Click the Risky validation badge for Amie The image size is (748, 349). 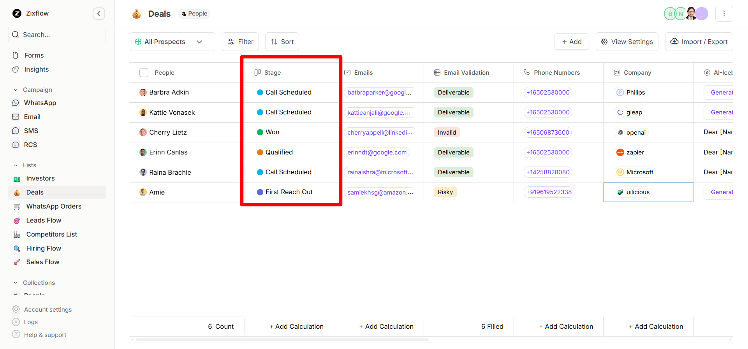tap(445, 192)
